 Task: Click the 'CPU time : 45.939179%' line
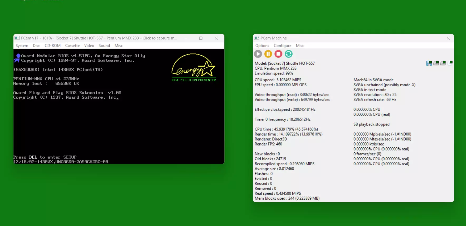point(286,129)
